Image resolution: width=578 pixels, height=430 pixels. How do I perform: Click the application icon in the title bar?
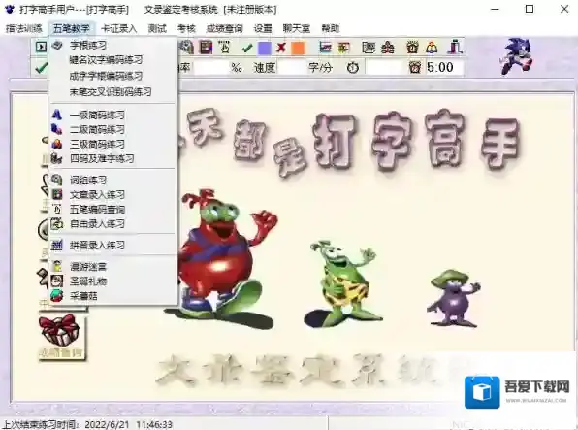pos(9,9)
